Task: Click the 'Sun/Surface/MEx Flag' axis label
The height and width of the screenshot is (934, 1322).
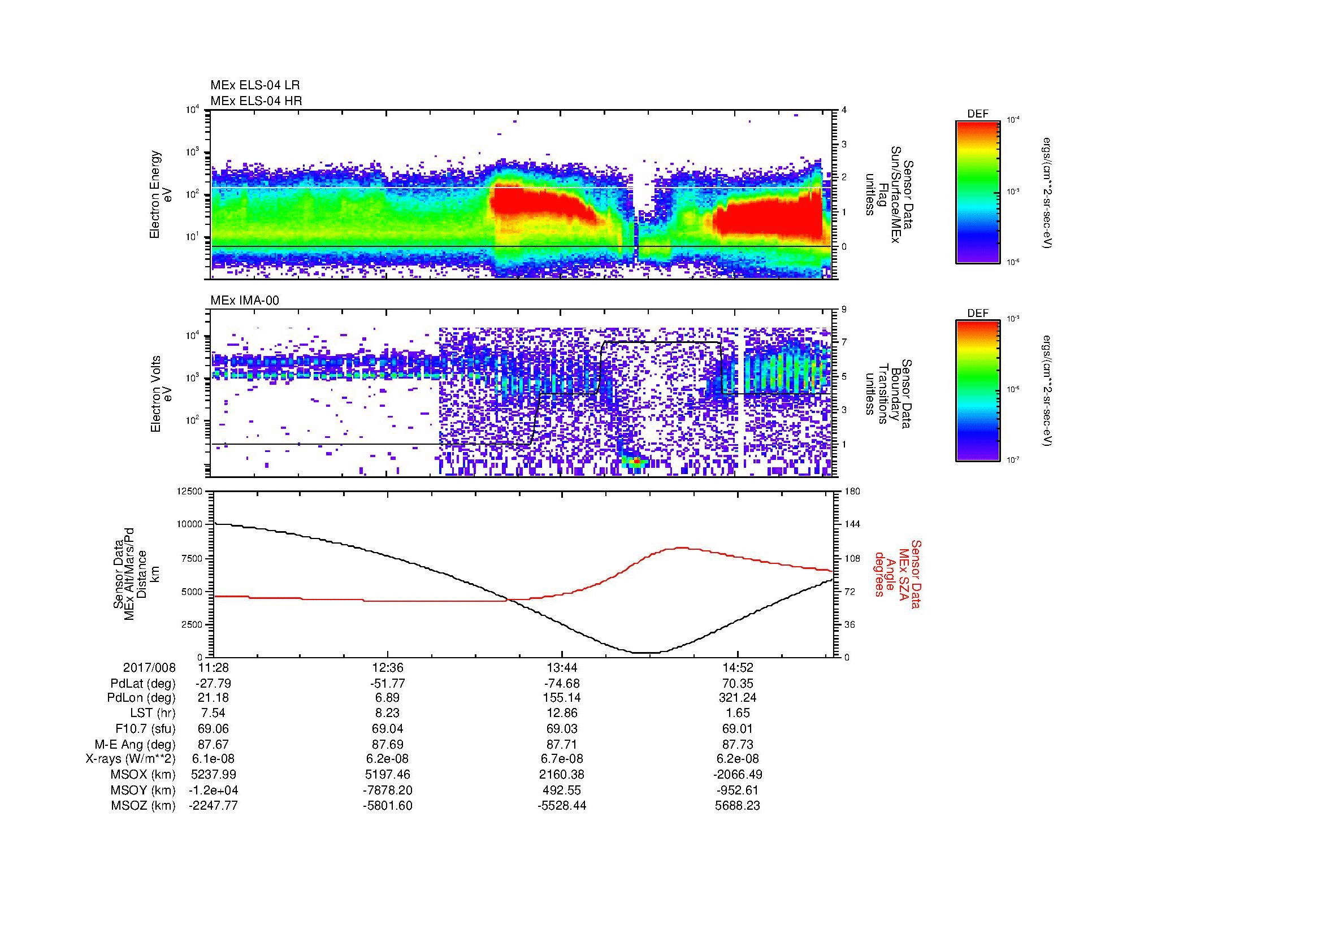Action: click(890, 194)
